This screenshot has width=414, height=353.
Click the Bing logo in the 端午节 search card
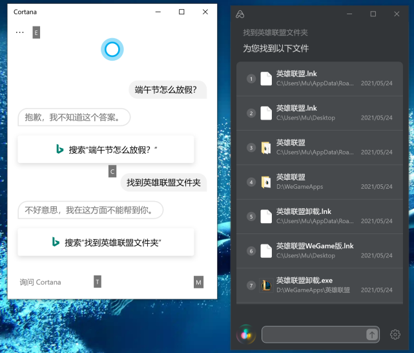coord(60,149)
